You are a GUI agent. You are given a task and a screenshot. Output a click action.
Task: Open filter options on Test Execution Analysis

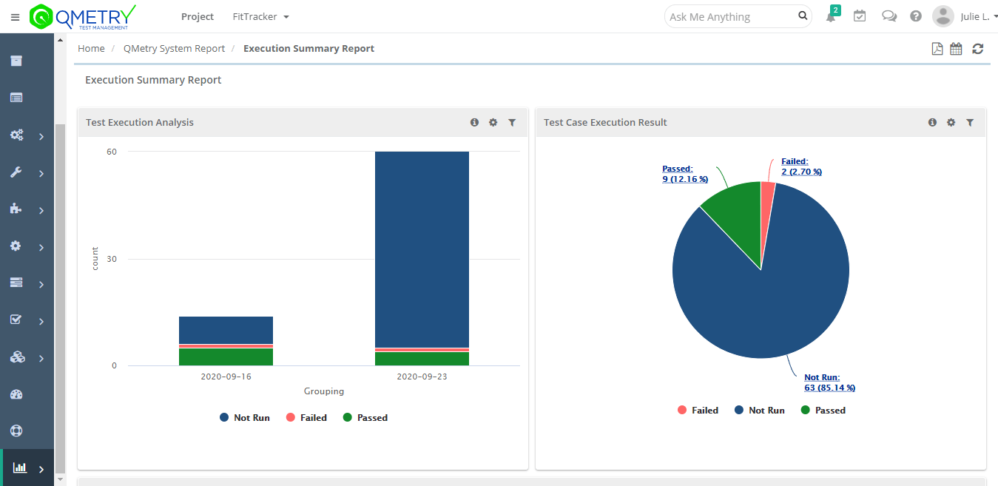coord(512,122)
